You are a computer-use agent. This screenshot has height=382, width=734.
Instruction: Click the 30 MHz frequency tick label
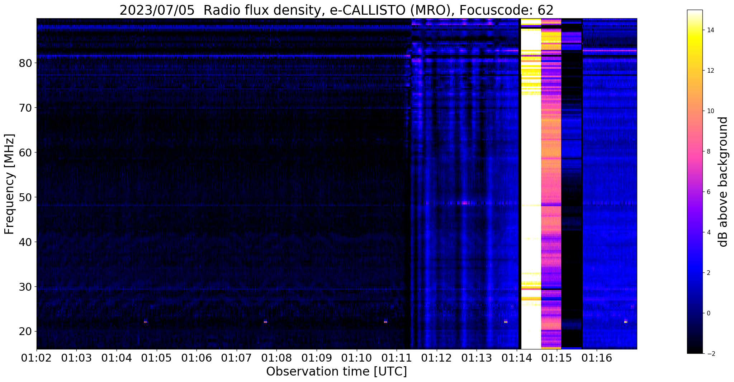tap(26, 287)
